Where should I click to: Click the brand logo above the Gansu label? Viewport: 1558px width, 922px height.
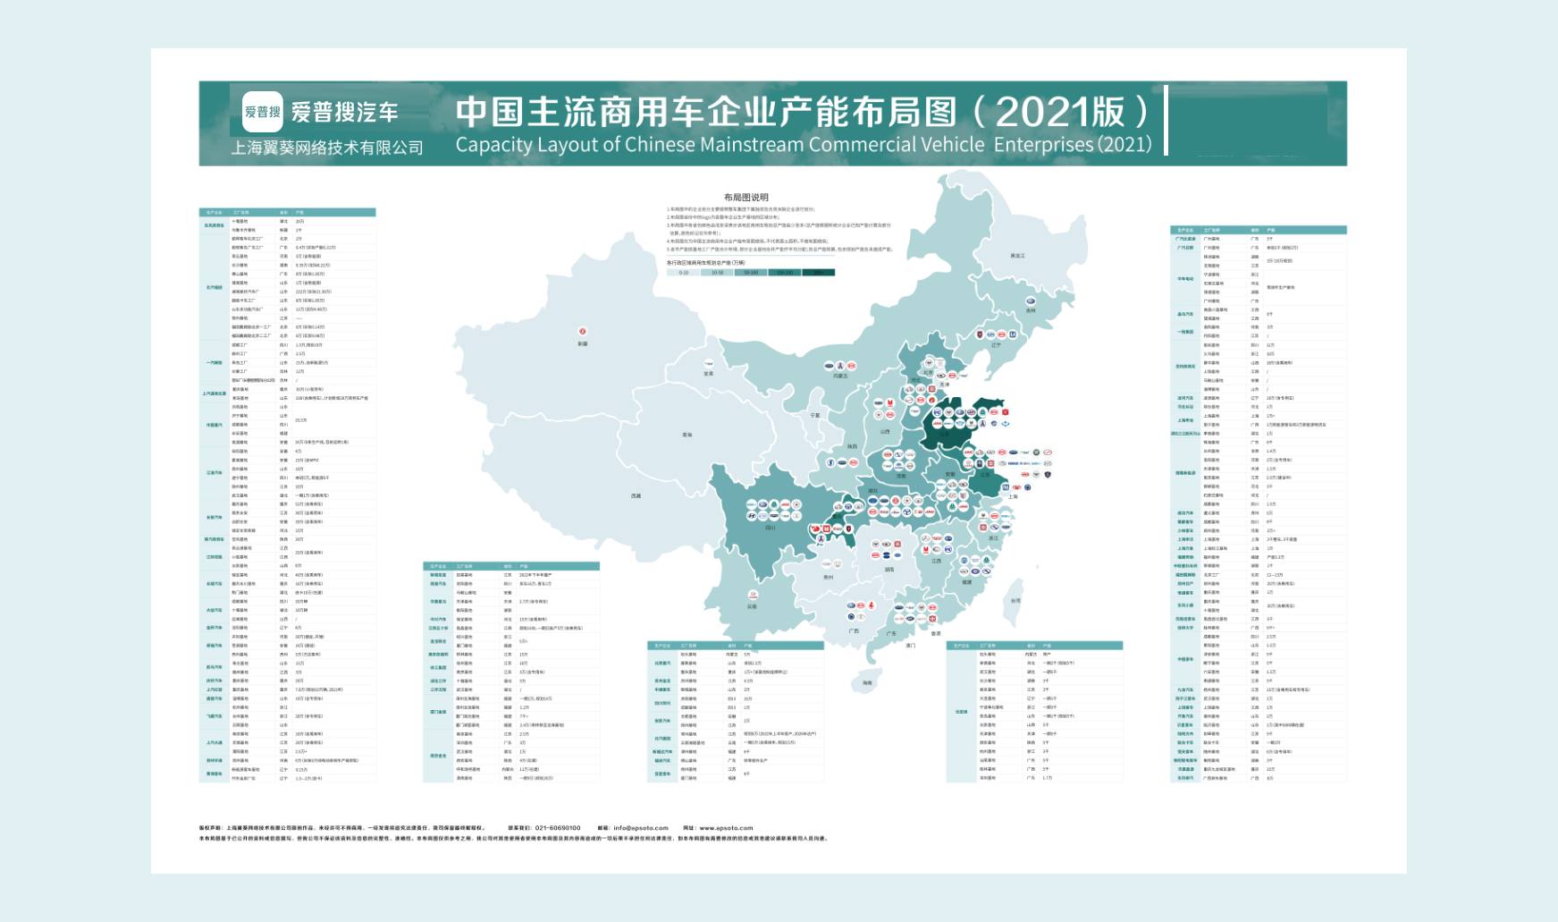point(709,364)
